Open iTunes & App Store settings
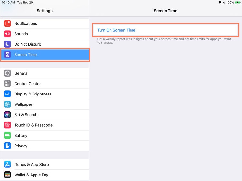The image size is (242, 181). [x=32, y=164]
